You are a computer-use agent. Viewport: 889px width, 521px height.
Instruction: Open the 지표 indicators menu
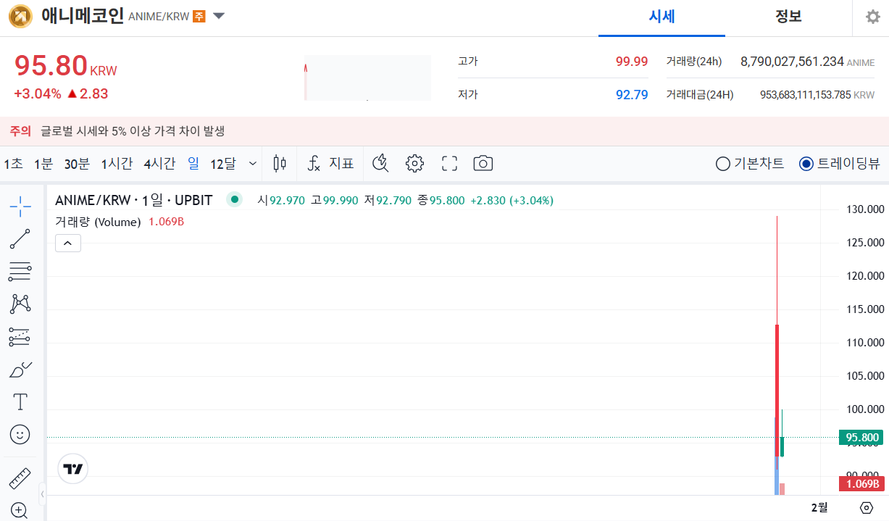tap(330, 163)
